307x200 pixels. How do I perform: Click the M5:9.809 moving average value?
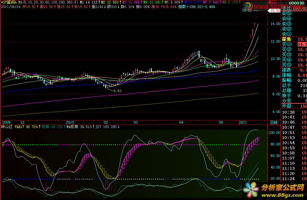(x=172, y=2)
